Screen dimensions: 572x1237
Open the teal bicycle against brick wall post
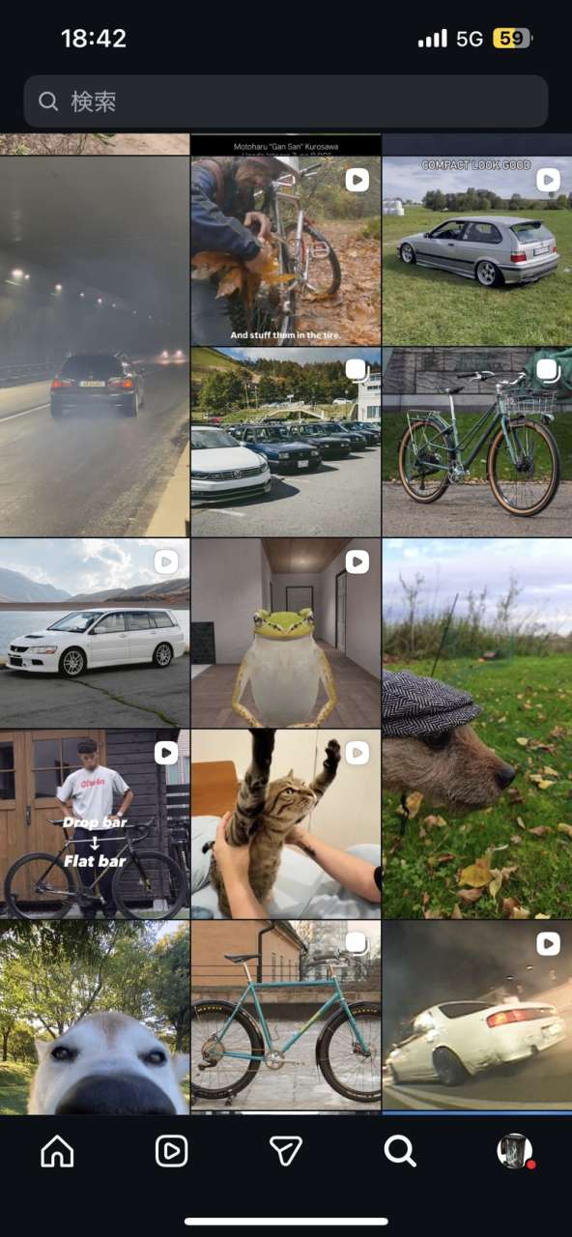pyautogui.click(x=286, y=1016)
